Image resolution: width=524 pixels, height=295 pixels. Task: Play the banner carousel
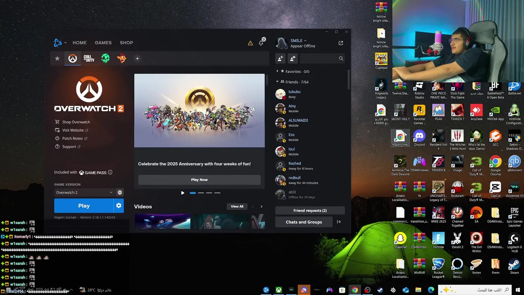[183, 193]
